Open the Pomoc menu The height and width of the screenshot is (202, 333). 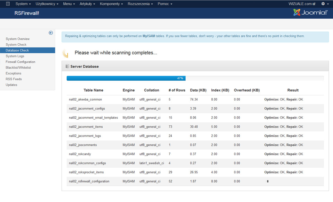pyautogui.click(x=165, y=4)
